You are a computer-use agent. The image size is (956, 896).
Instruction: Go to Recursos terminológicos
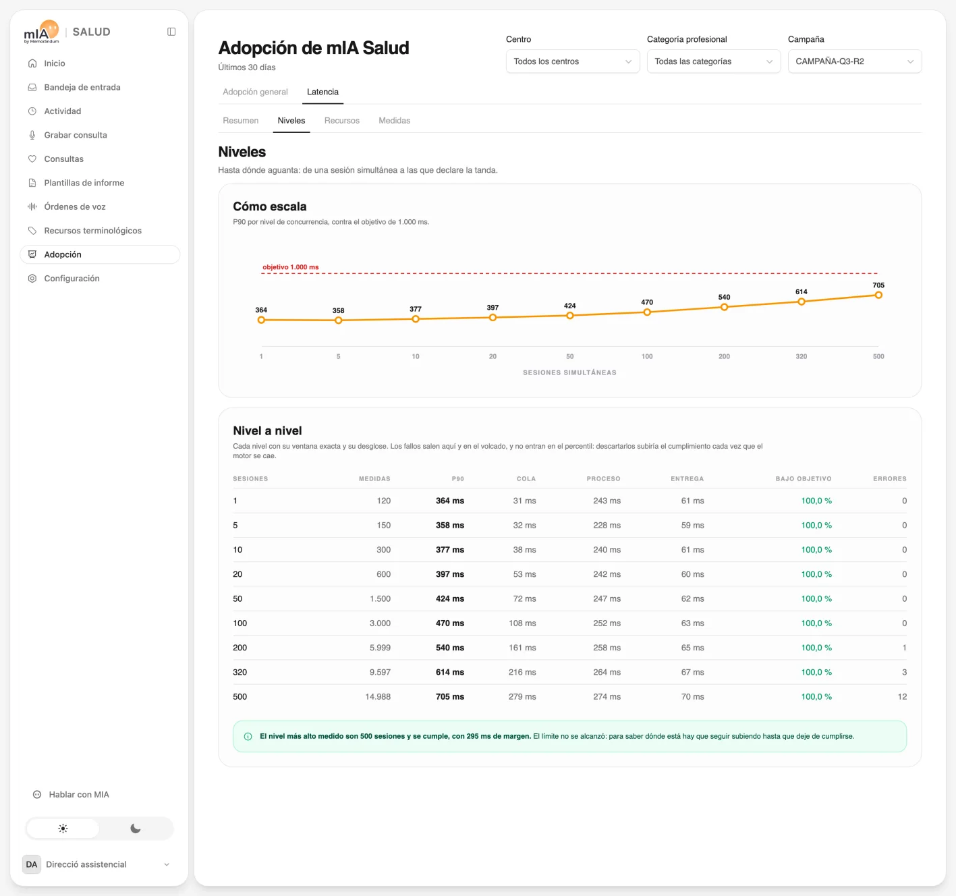coord(100,231)
